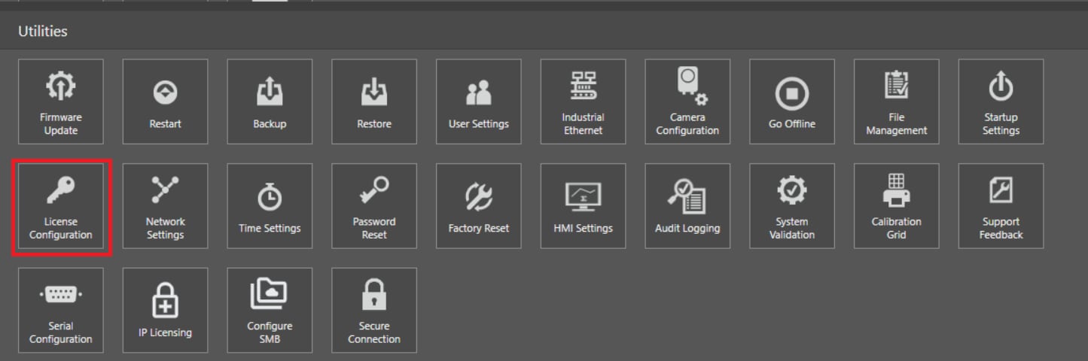Open the Calibration Grid utility
The height and width of the screenshot is (361, 1088).
click(897, 206)
